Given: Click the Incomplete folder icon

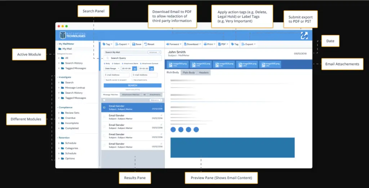Looking at the screenshot, I should point(62,123).
